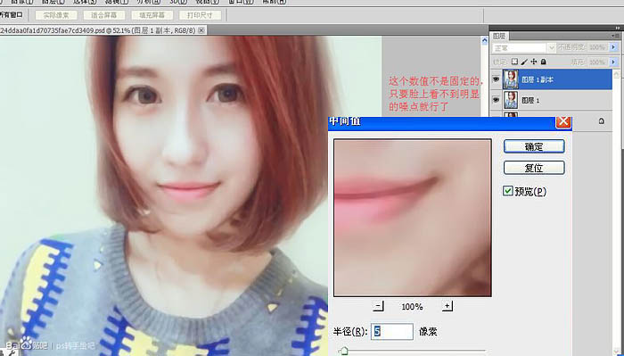624x356 pixels.
Task: Click the canvas vertical scrollbar up arrow
Action: tap(484, 41)
